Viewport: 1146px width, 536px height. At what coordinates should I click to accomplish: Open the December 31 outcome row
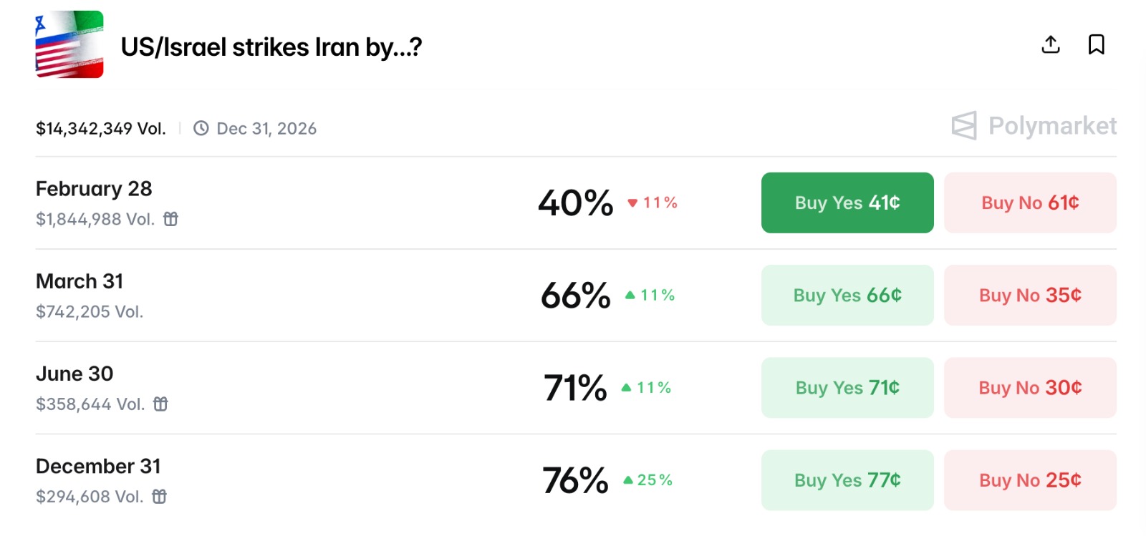tap(98, 467)
